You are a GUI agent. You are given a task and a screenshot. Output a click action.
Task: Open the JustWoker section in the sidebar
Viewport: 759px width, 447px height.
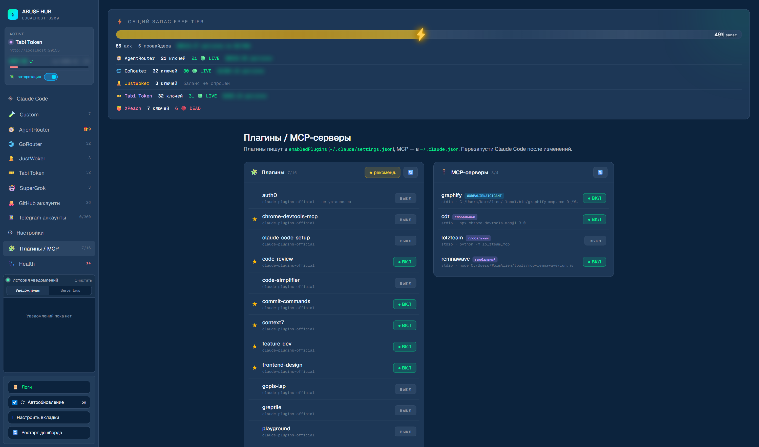pyautogui.click(x=49, y=158)
